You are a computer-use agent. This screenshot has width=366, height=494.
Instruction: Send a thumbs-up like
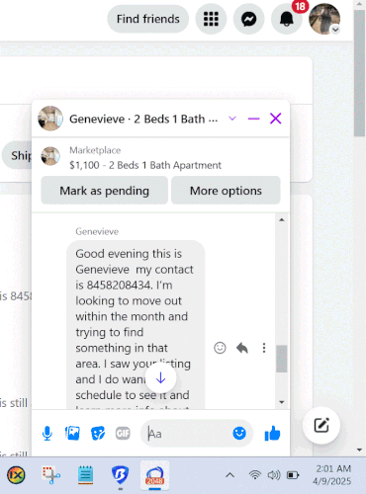[272, 433]
